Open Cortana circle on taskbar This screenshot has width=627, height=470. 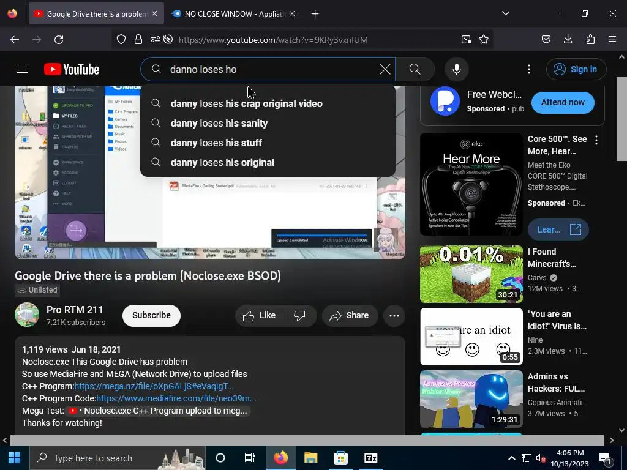coord(220,458)
